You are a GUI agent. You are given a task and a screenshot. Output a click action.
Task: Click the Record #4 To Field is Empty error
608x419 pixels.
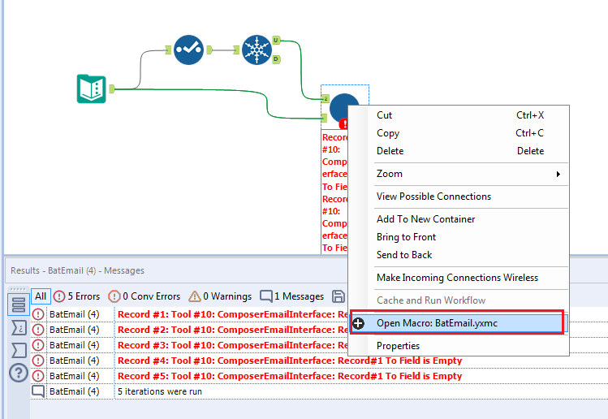point(290,361)
